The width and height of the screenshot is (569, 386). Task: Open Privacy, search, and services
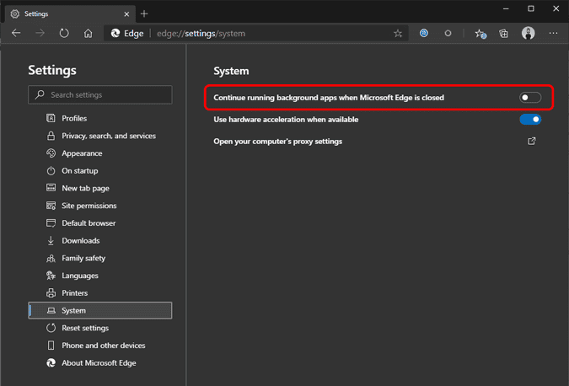pyautogui.click(x=99, y=136)
